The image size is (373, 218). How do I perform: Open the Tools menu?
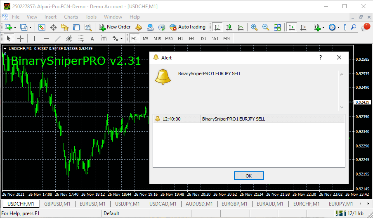[91, 17]
